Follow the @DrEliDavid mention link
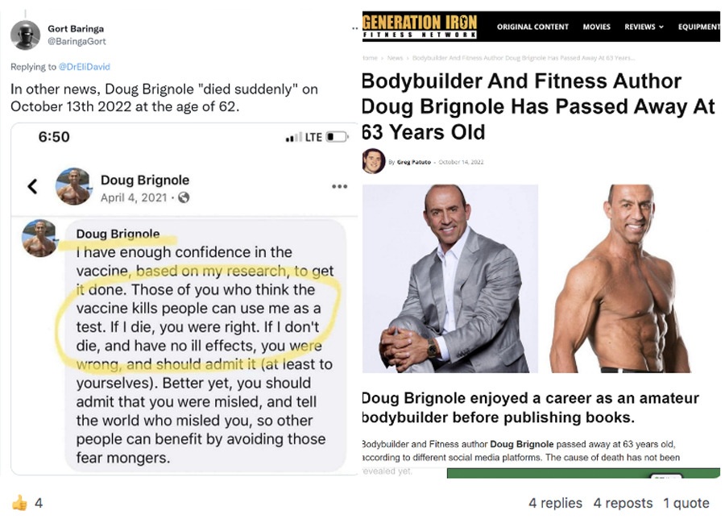Image resolution: width=725 pixels, height=523 pixels. tap(84, 67)
